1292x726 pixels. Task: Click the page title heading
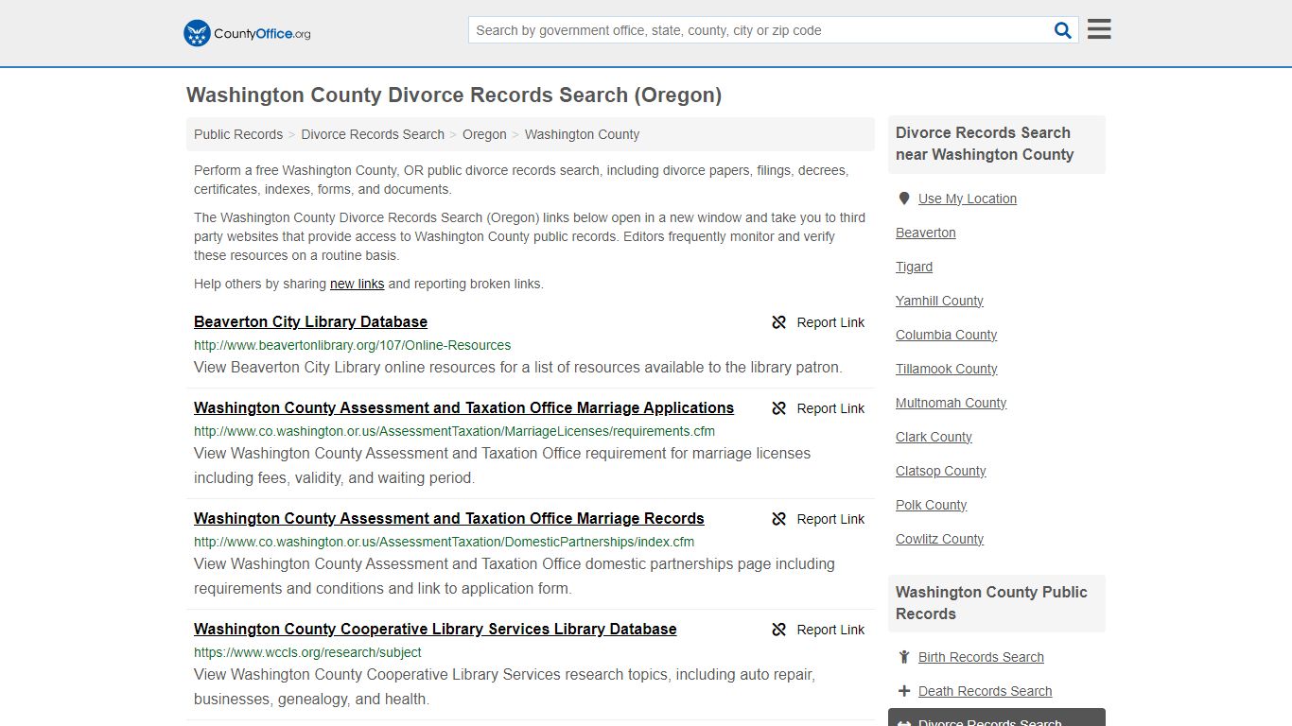454,95
